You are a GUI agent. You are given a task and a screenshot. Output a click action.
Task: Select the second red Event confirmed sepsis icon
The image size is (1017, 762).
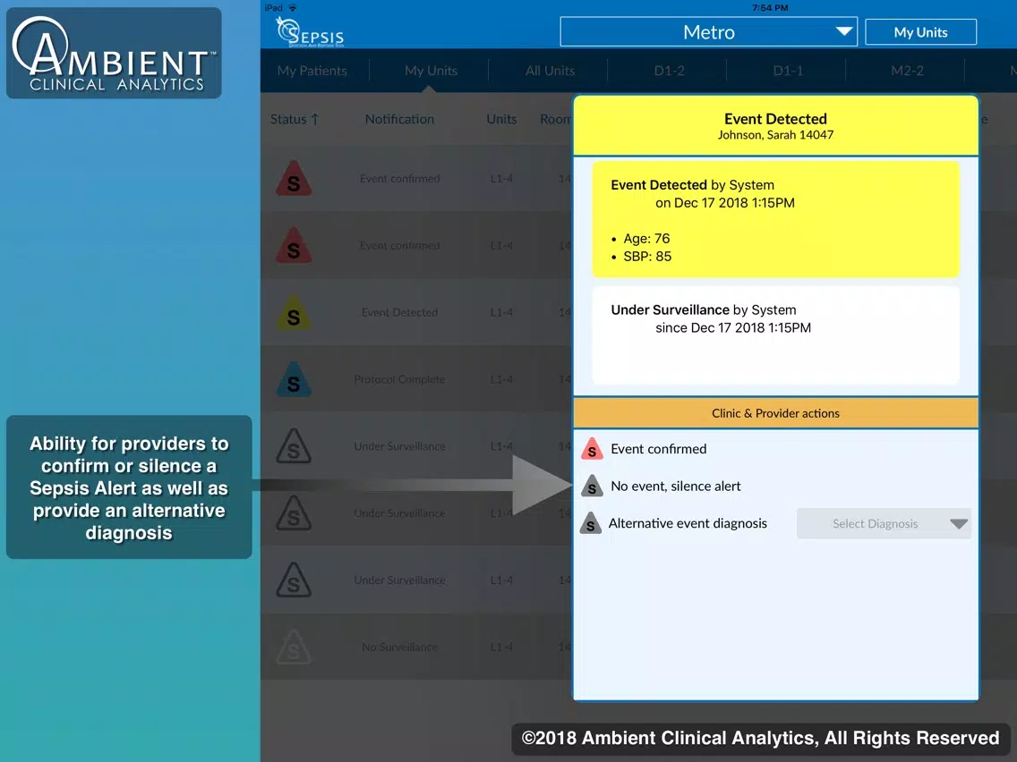coord(294,246)
